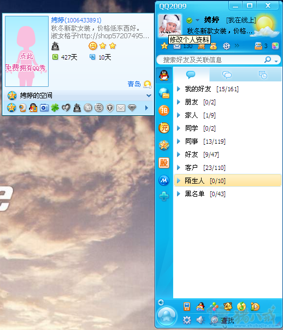Mute sounds with the speaker icon
Viewport: 283px width, 330px height.
pos(200,320)
